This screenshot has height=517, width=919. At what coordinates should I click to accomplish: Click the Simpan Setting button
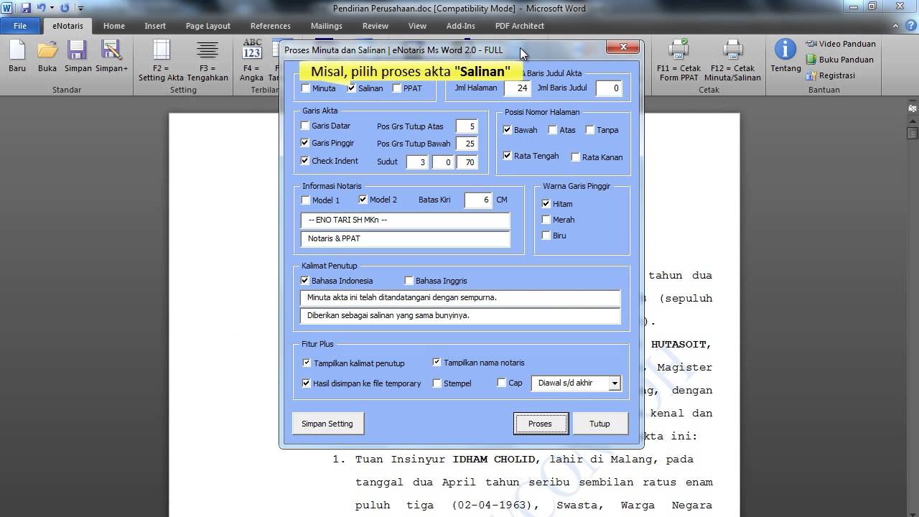click(x=327, y=424)
